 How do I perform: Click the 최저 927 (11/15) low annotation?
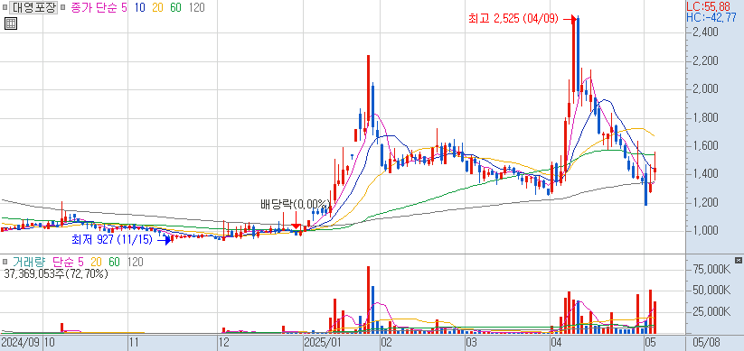pos(112,240)
